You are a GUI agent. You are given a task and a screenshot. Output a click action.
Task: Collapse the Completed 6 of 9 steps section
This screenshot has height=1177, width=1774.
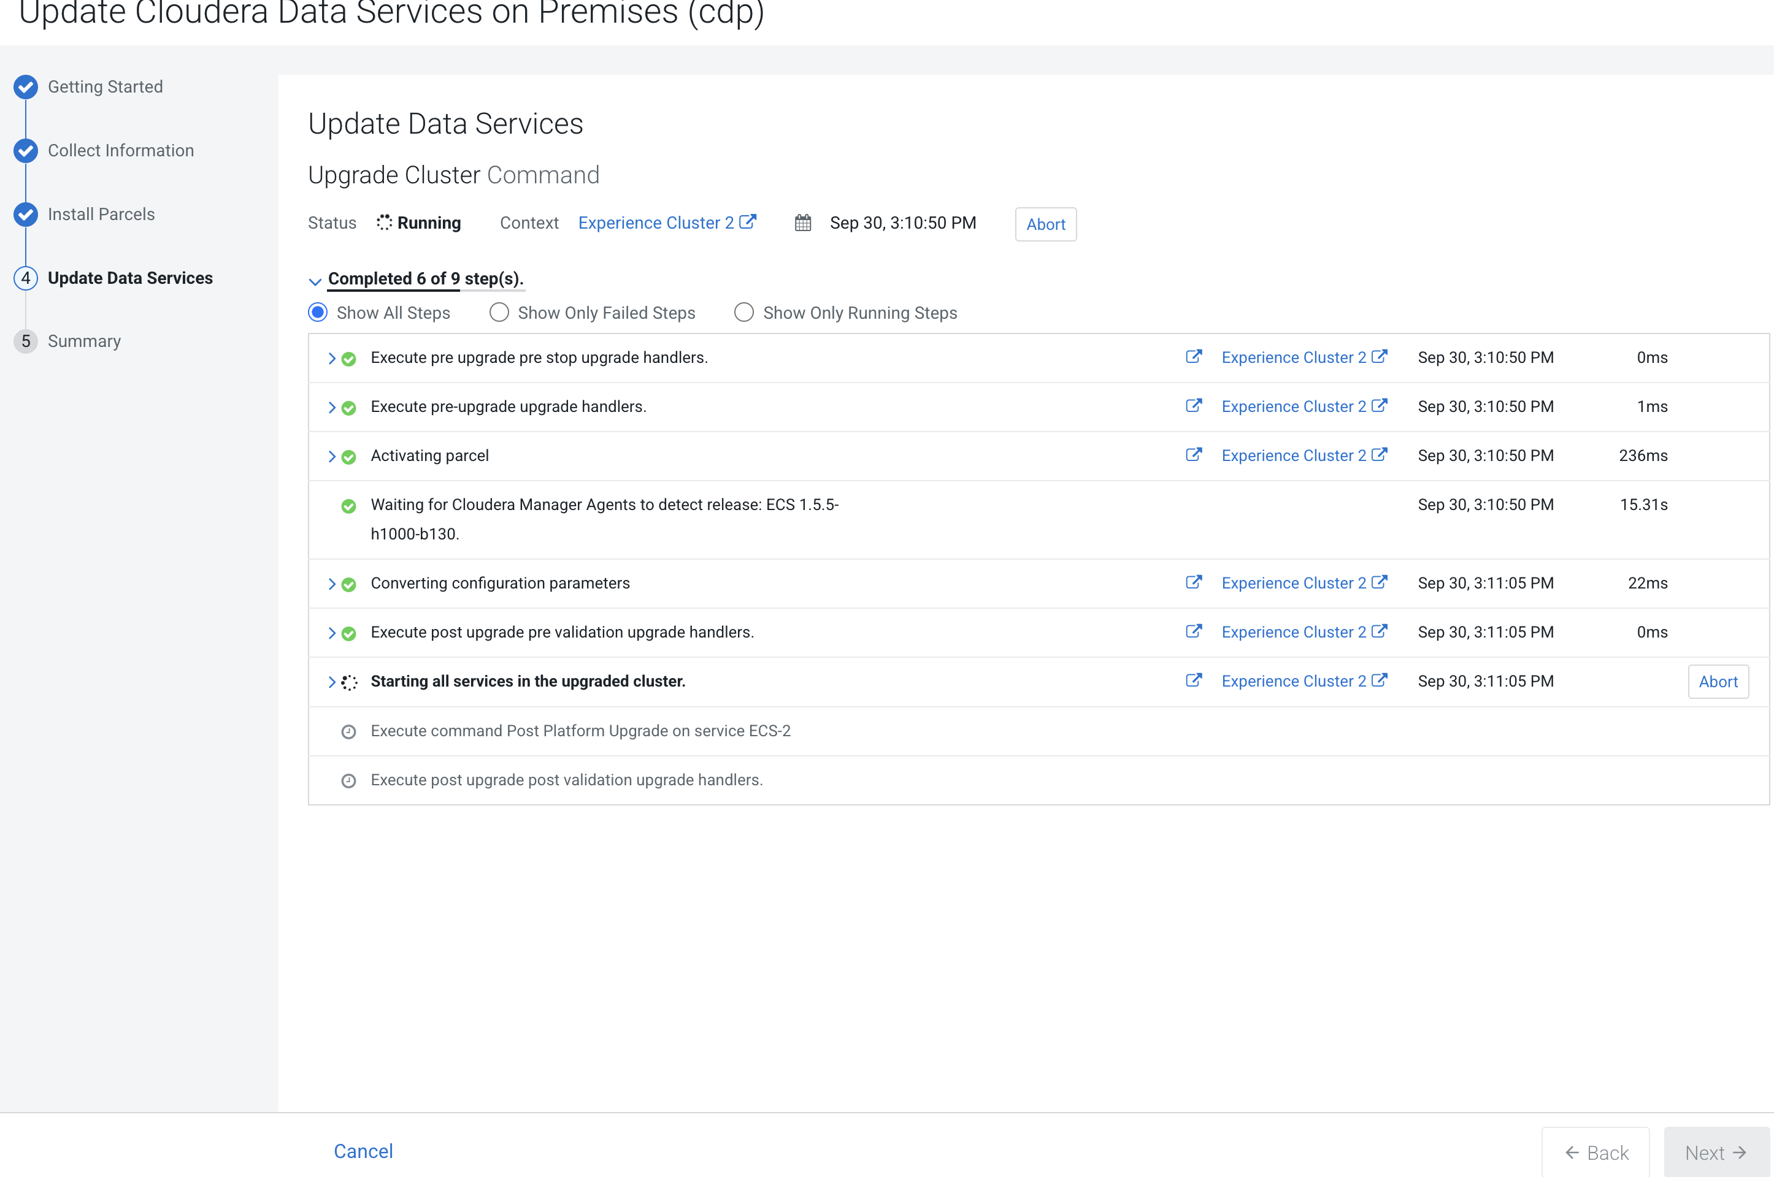click(315, 281)
